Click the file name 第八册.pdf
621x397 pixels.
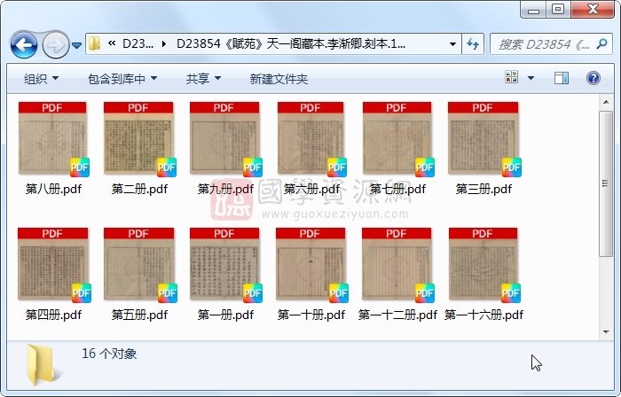pos(53,189)
